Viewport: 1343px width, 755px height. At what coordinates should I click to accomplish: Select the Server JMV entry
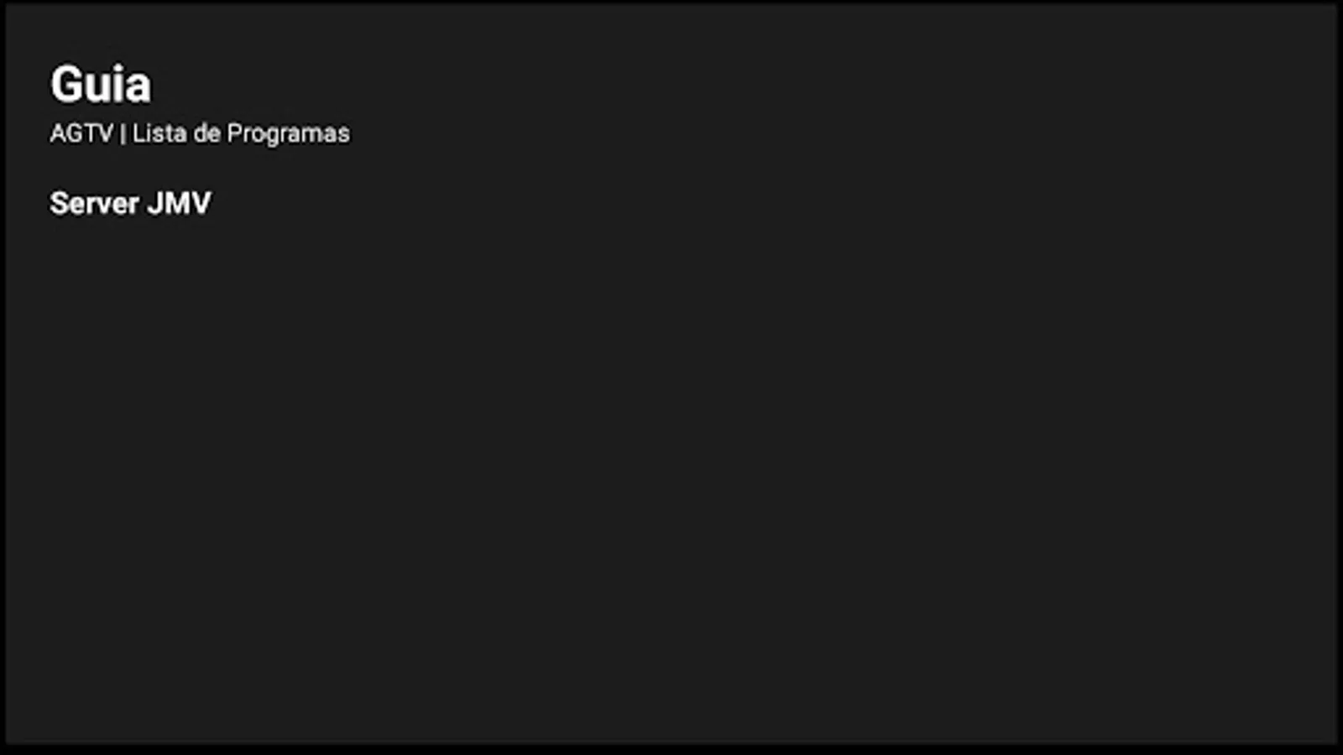pos(130,203)
